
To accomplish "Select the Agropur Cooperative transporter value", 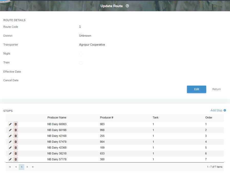I will click(92, 45).
